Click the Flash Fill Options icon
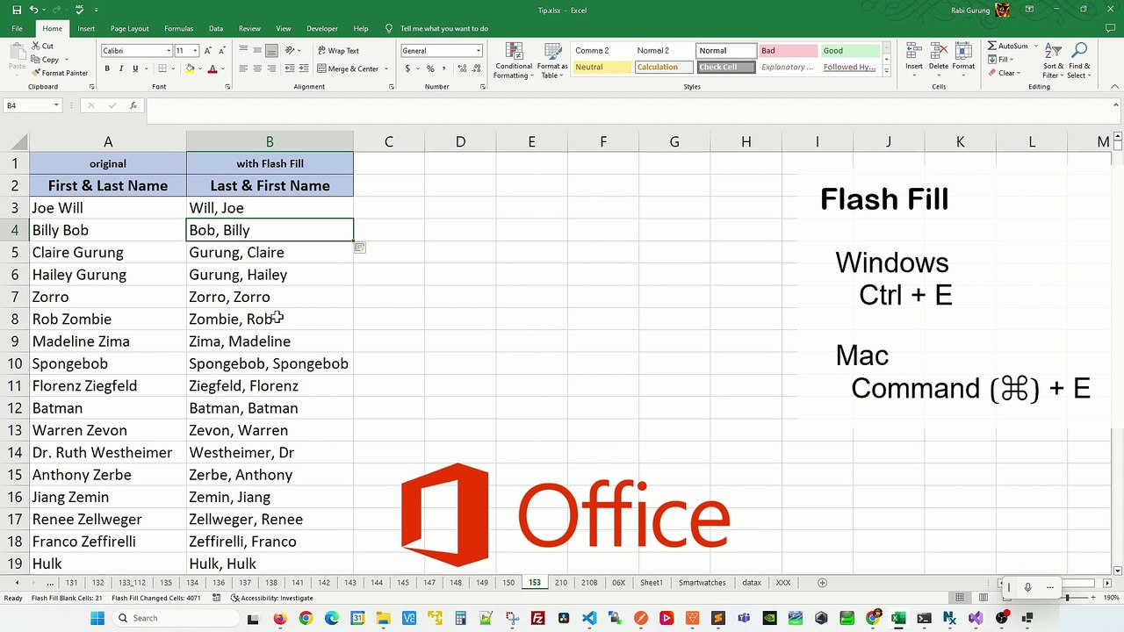Image resolution: width=1124 pixels, height=632 pixels. (360, 248)
